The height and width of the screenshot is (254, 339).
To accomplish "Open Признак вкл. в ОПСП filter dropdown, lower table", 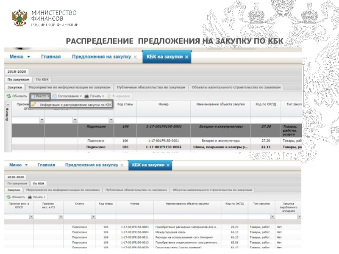I will pos(31,216).
